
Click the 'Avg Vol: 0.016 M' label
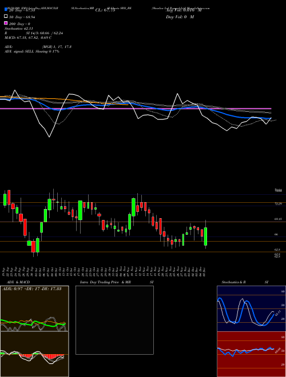[x=184, y=10]
